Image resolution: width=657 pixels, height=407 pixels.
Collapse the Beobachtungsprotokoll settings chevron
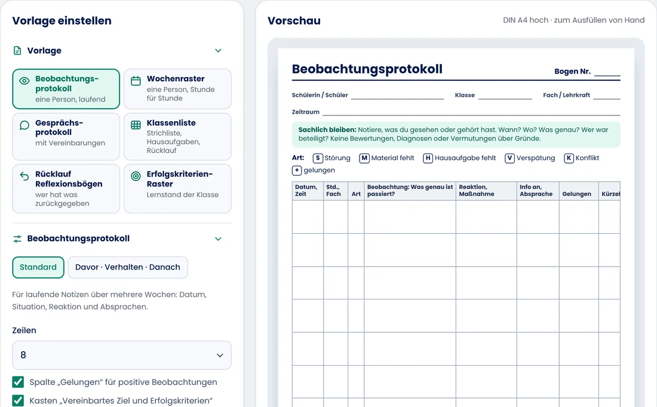tap(218, 239)
